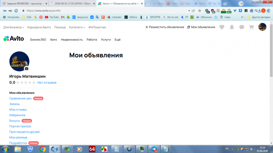Open the tab search dropdown button
Screen dimensions: 273x153
[x=241, y=4]
